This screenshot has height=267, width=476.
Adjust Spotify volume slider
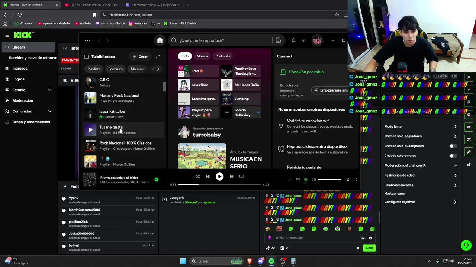(x=329, y=179)
